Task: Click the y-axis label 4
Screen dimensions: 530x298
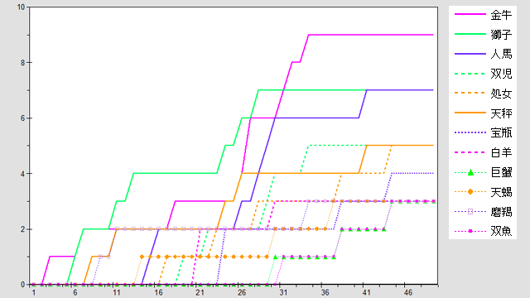Action: [x=23, y=174]
